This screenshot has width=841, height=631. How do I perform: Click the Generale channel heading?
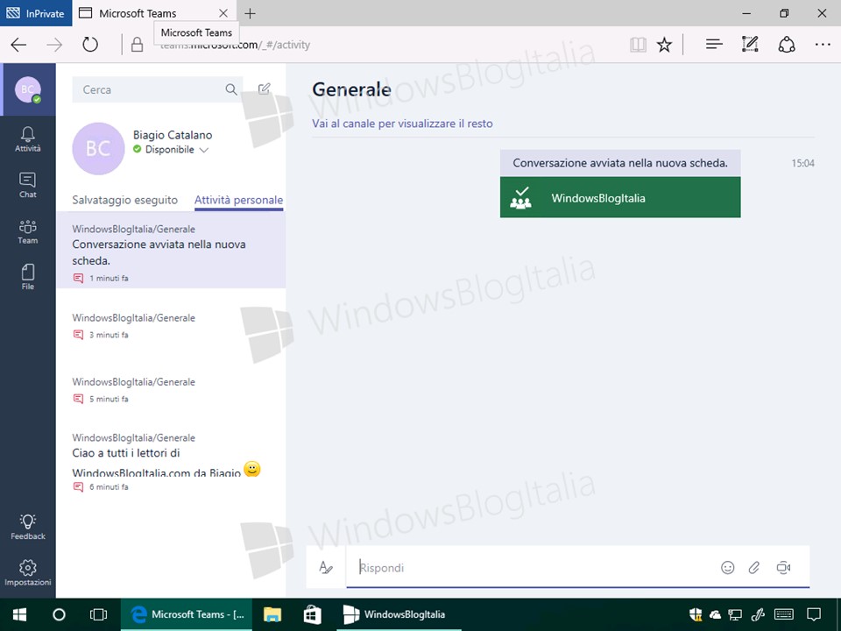[352, 89]
